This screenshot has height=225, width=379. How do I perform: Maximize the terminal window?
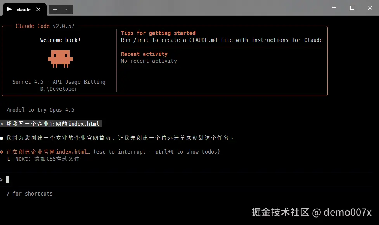pyautogui.click(x=352, y=8)
